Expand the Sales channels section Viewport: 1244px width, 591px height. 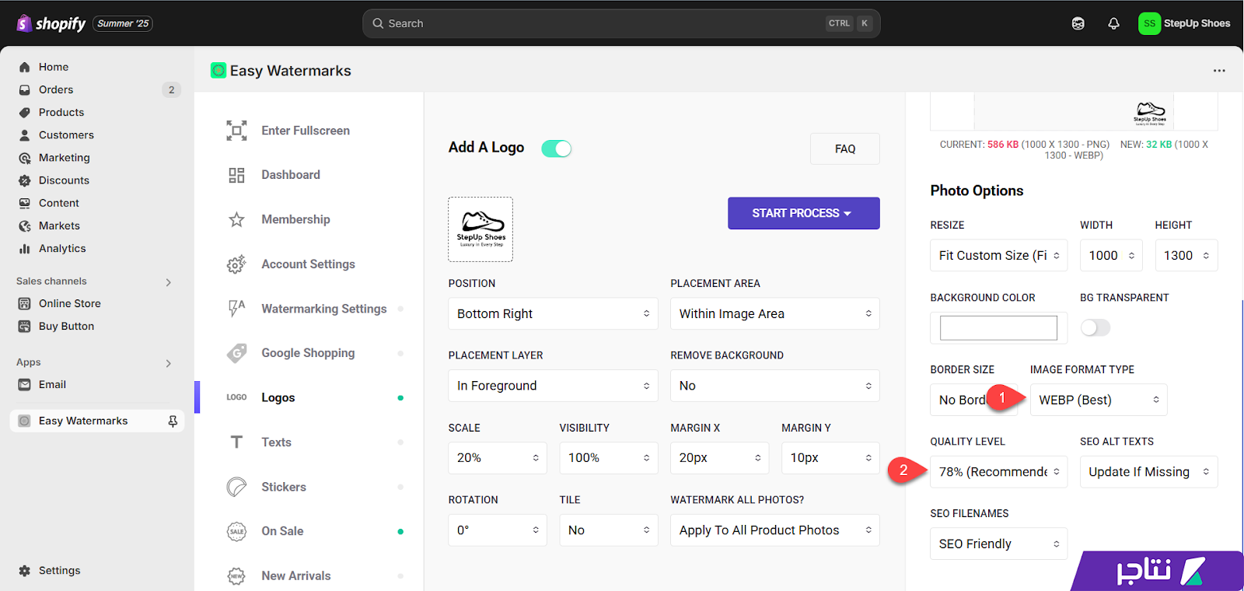point(168,282)
